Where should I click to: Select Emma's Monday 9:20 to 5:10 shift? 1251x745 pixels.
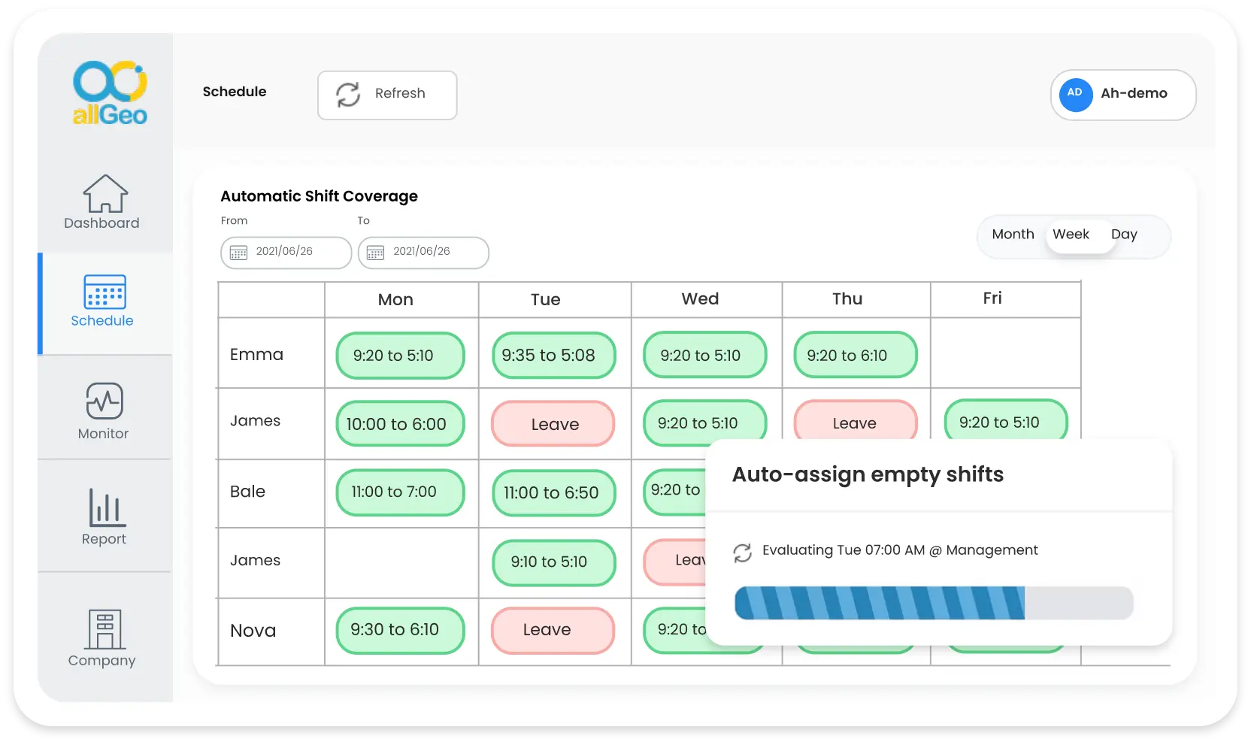click(x=400, y=355)
